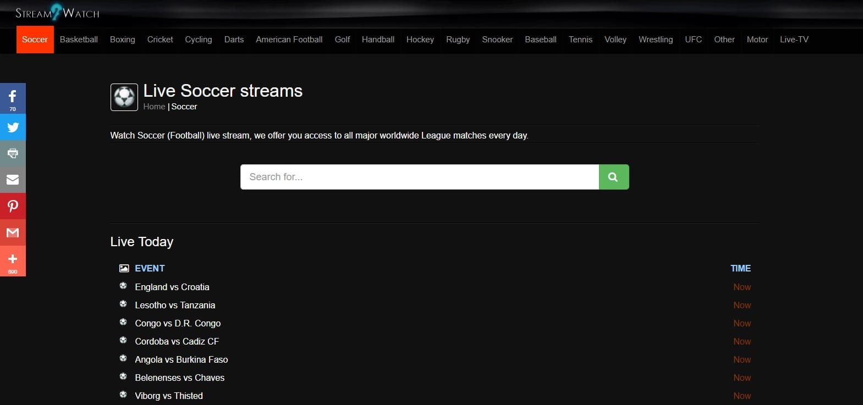Click the Stream2Watch logo
Viewport: 863px width, 405px height.
click(57, 13)
